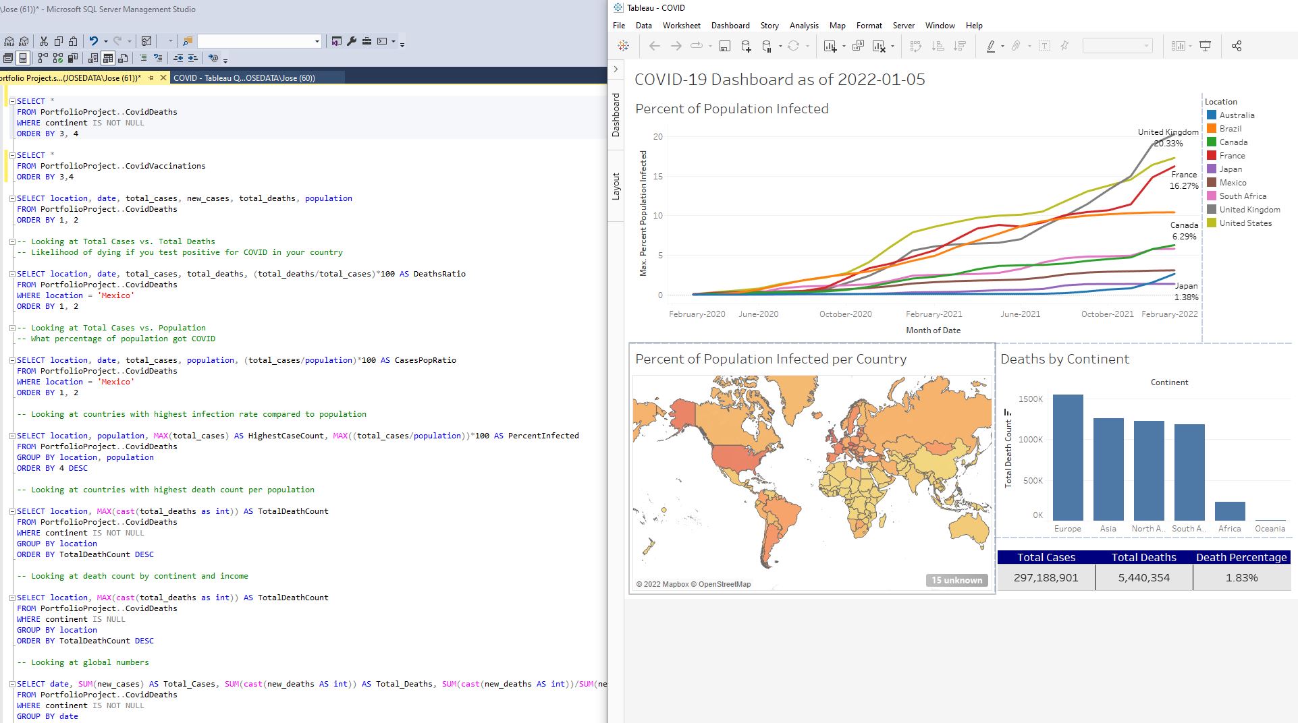1298x723 pixels.
Task: Collapse the 'continent IS NULL' SELECT query block
Action: (x=12, y=598)
